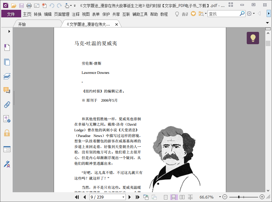This screenshot has width=272, height=202.
Task: Open quick access toolbar customize dropdown
Action: point(75,6)
